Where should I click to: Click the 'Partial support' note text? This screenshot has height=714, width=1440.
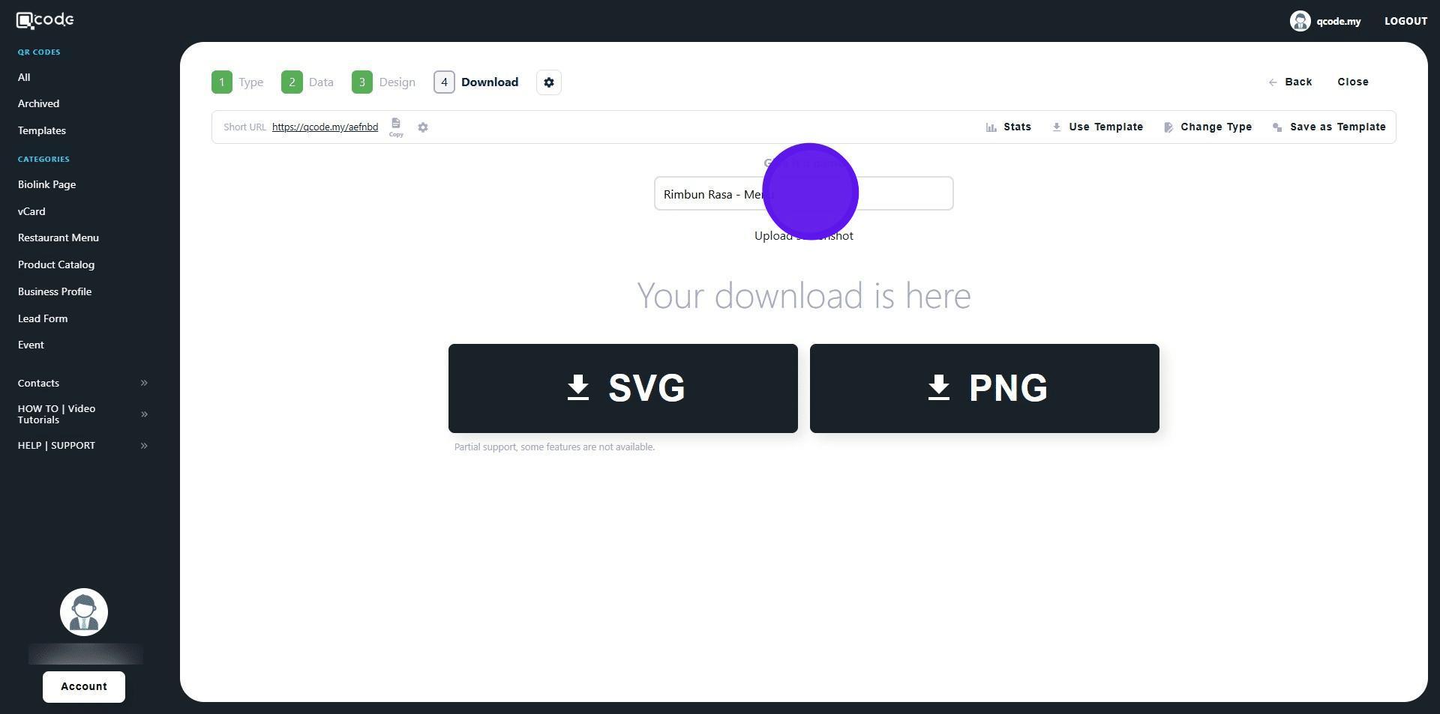click(x=554, y=447)
